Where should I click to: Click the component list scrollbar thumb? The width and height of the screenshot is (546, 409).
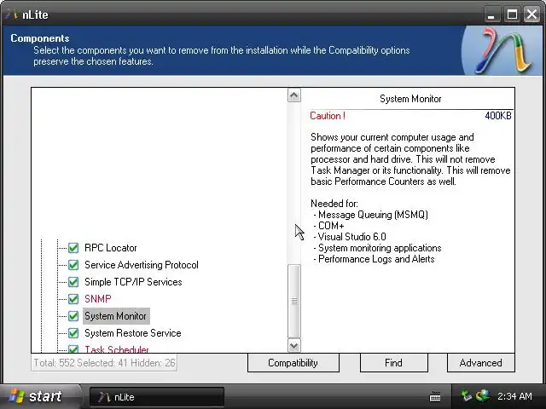[x=294, y=301]
